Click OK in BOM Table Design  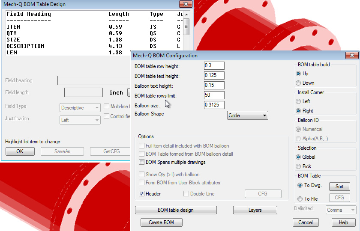pyautogui.click(x=20, y=151)
